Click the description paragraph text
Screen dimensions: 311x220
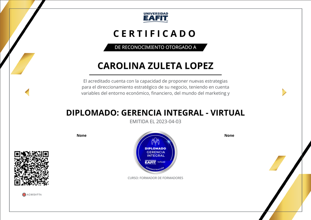point(155,87)
